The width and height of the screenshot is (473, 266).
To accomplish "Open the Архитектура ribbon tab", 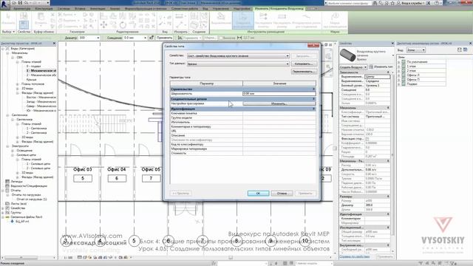I will point(21,9).
